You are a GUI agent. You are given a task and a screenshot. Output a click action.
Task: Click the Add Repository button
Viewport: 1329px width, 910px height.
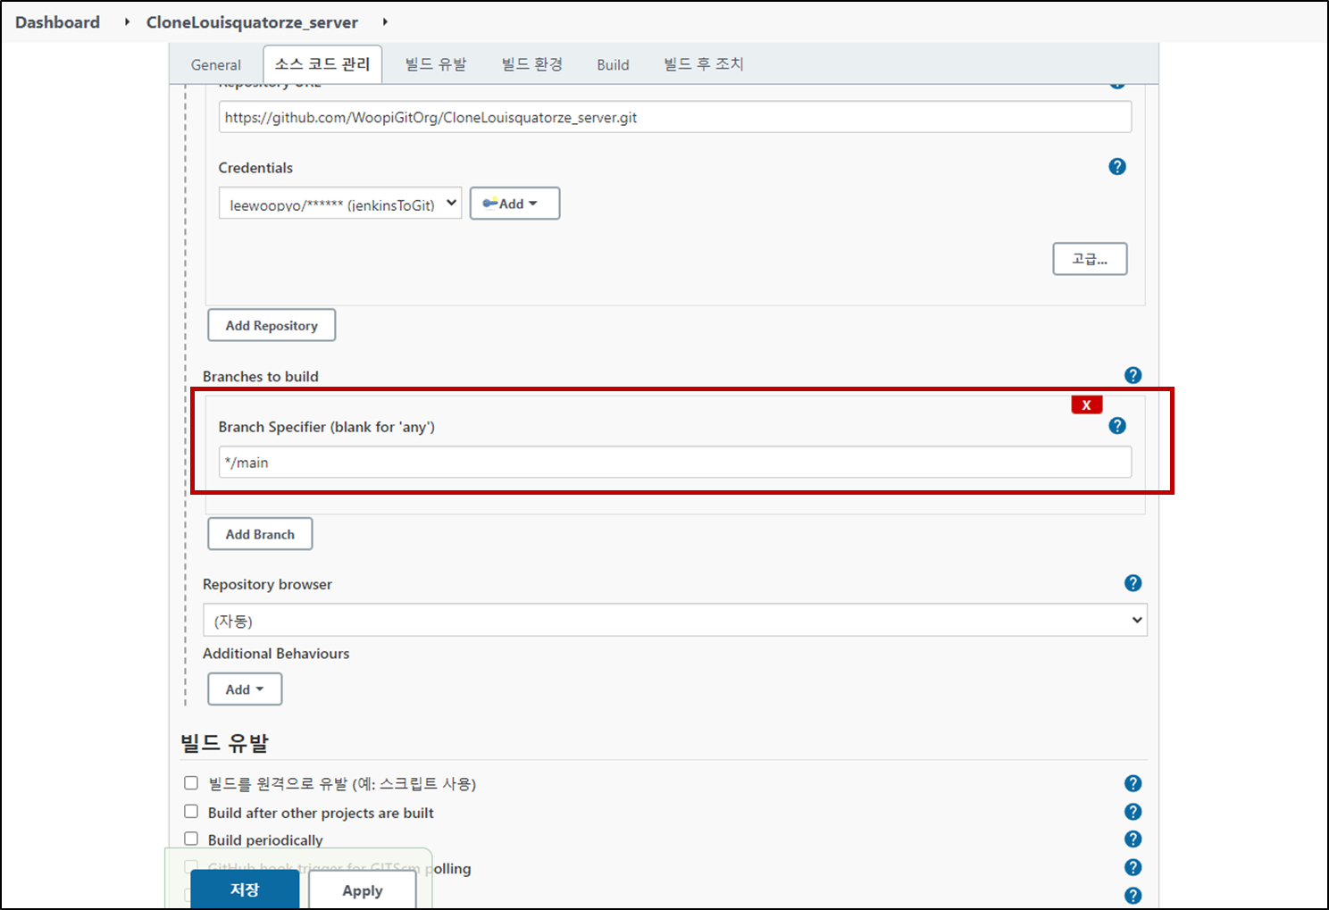click(272, 325)
